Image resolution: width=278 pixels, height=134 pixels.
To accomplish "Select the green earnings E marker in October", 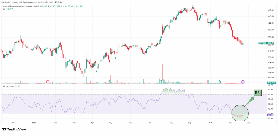I will pyautogui.click(x=219, y=82).
